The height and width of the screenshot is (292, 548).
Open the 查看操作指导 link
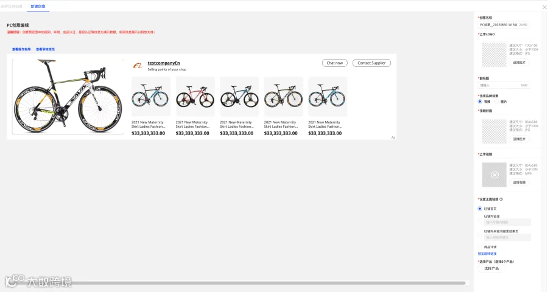(21, 49)
